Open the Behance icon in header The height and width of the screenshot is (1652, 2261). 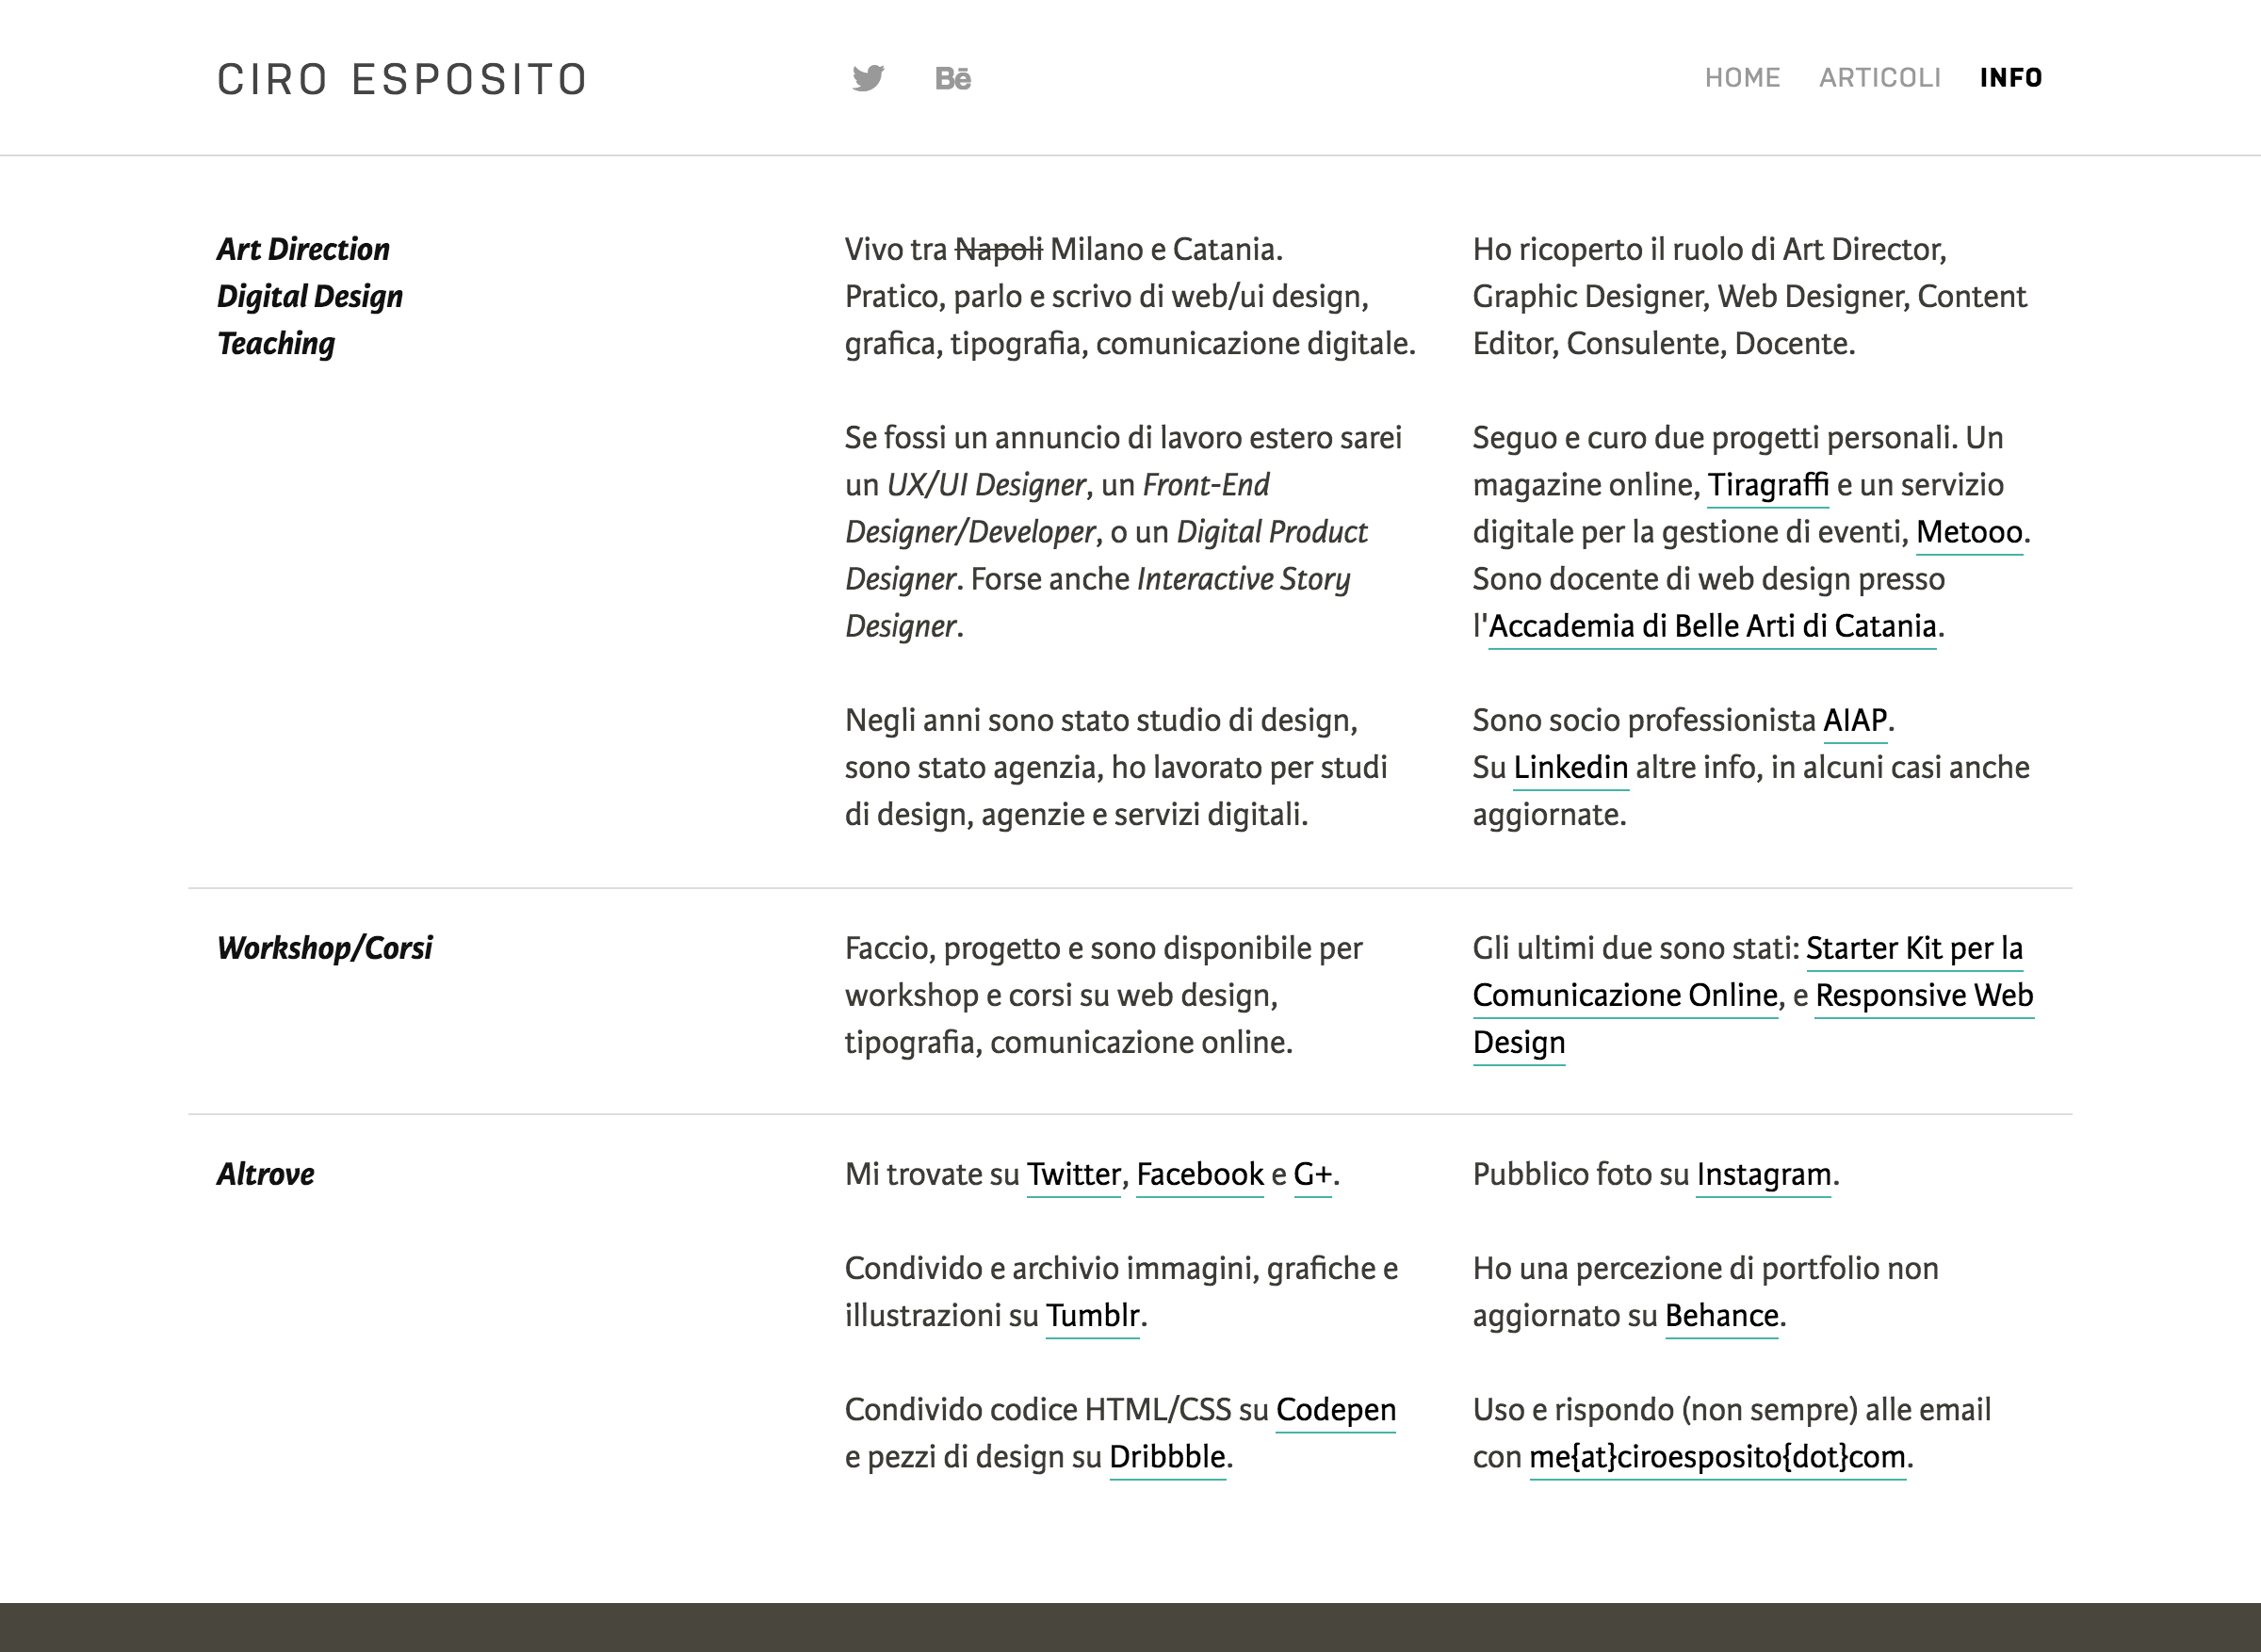pos(952,78)
